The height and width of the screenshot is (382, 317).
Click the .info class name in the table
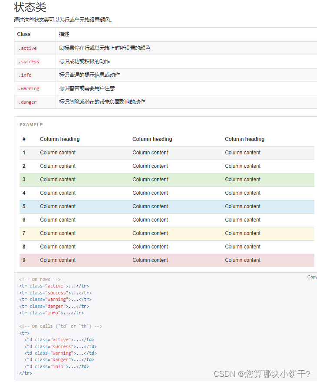coord(25,75)
